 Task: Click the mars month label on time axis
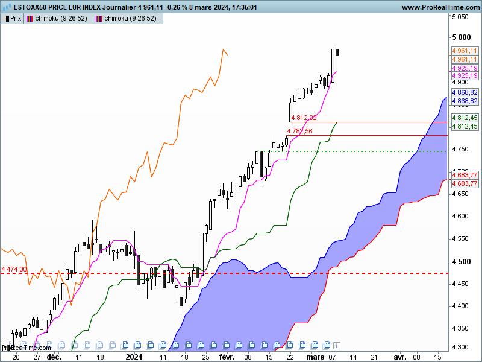click(x=315, y=357)
